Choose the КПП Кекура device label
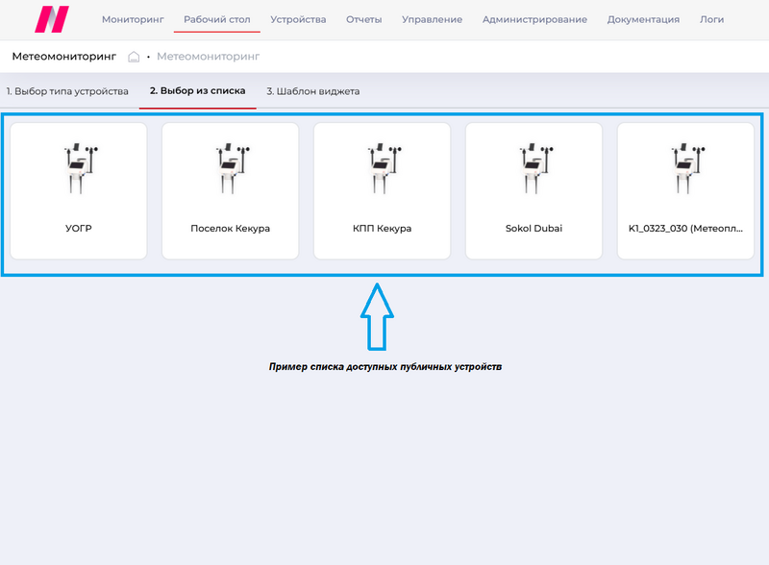 [382, 228]
